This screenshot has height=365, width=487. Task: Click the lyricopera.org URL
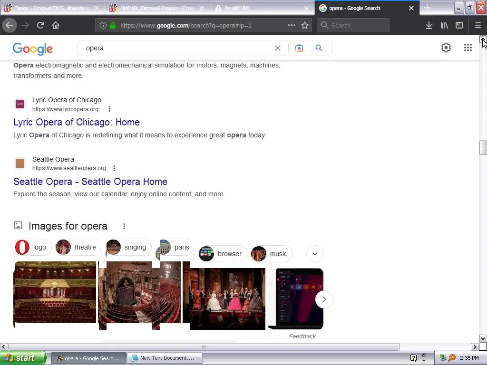pos(65,109)
